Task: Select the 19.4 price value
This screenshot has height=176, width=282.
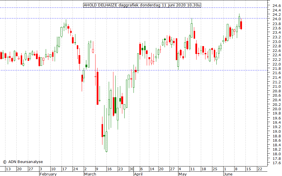Action: [x=277, y=123]
